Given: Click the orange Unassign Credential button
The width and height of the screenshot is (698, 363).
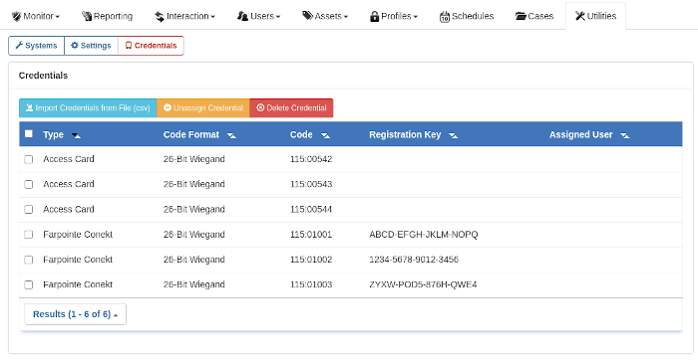Looking at the screenshot, I should [x=203, y=107].
